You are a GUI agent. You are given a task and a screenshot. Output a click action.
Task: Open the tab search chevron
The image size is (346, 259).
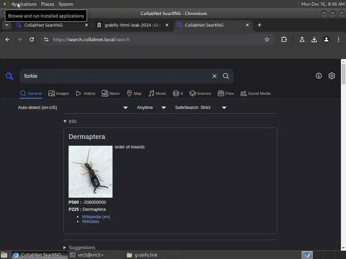7,25
